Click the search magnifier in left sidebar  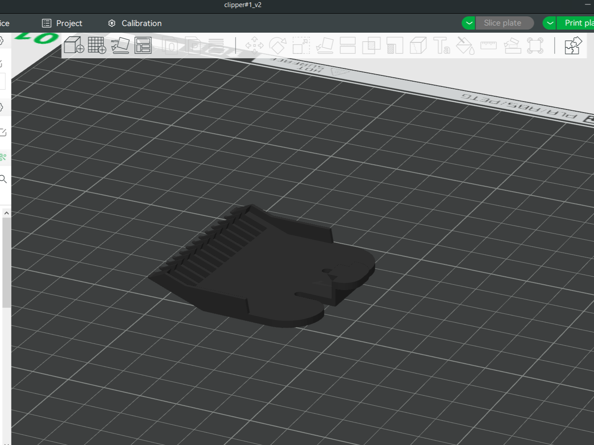(3, 179)
